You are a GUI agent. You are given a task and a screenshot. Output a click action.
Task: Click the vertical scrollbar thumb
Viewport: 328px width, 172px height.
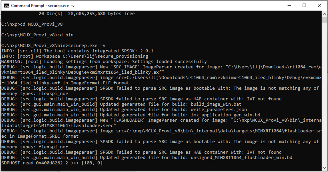pyautogui.click(x=325, y=20)
